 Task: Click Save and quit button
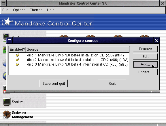coord(54,84)
